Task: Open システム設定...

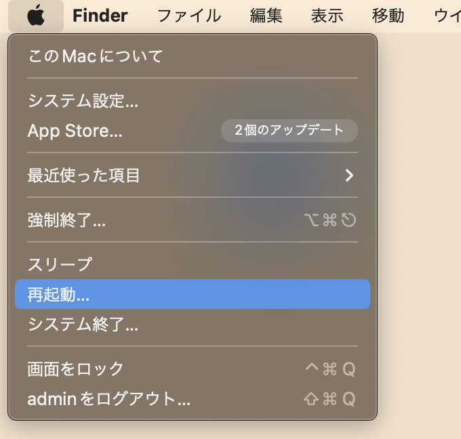Action: coord(193,101)
